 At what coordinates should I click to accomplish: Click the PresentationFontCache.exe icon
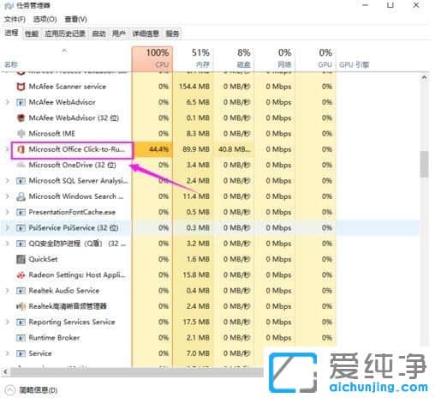click(x=21, y=212)
